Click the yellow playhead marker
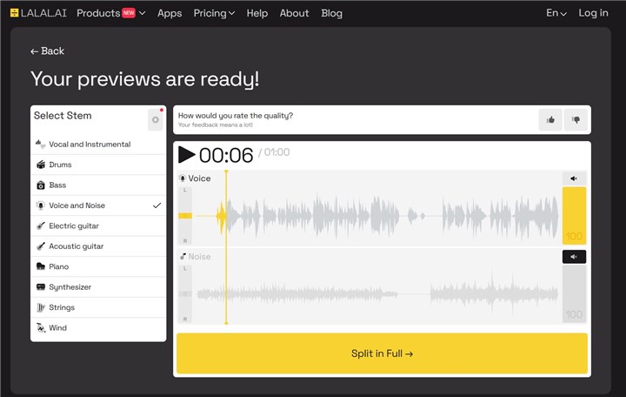The width and height of the screenshot is (626, 397). click(226, 247)
